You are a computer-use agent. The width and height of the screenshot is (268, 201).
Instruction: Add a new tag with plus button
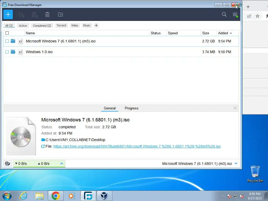(96, 25)
